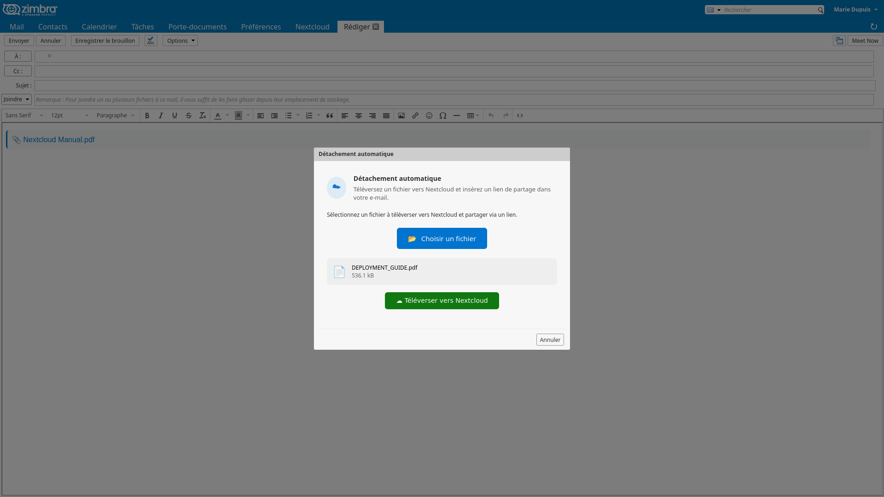Insert a hyperlink
The width and height of the screenshot is (884, 497).
[x=415, y=116]
